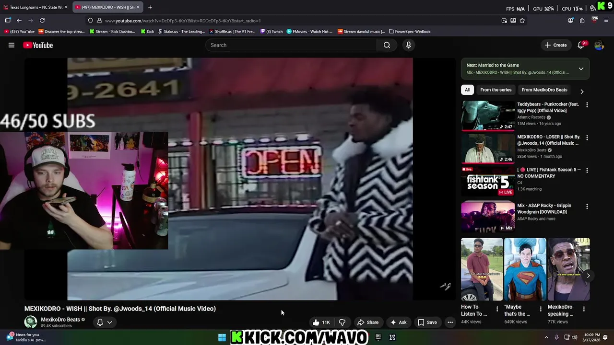Image resolution: width=614 pixels, height=345 pixels.
Task: Open taskbar clock showing 10:09 PM
Action: click(x=592, y=337)
